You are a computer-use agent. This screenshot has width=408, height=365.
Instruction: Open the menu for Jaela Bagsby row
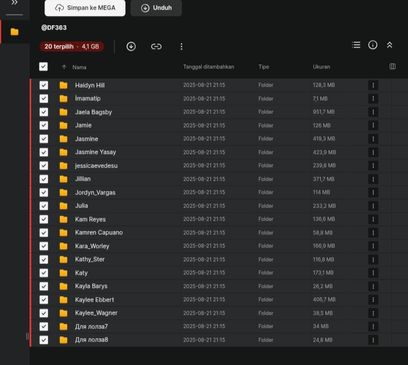click(373, 112)
